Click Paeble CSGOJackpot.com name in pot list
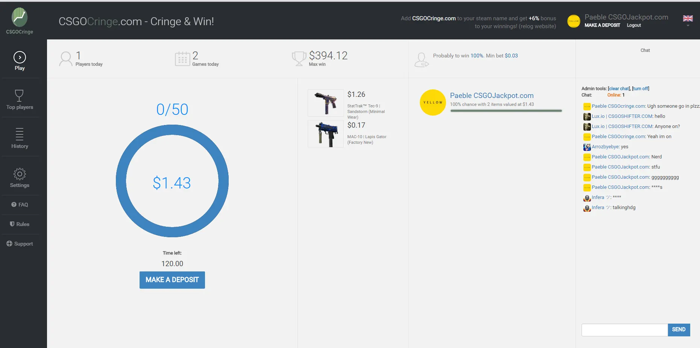The image size is (700, 348). [x=492, y=96]
